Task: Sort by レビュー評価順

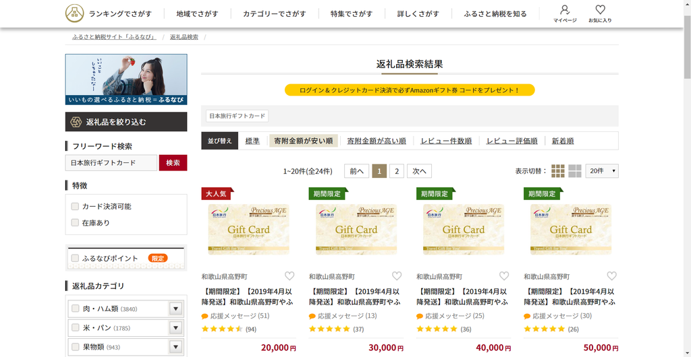Action: click(512, 141)
